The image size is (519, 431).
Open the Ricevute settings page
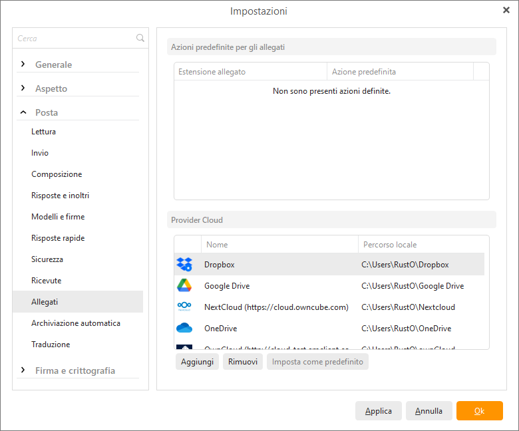[47, 281]
